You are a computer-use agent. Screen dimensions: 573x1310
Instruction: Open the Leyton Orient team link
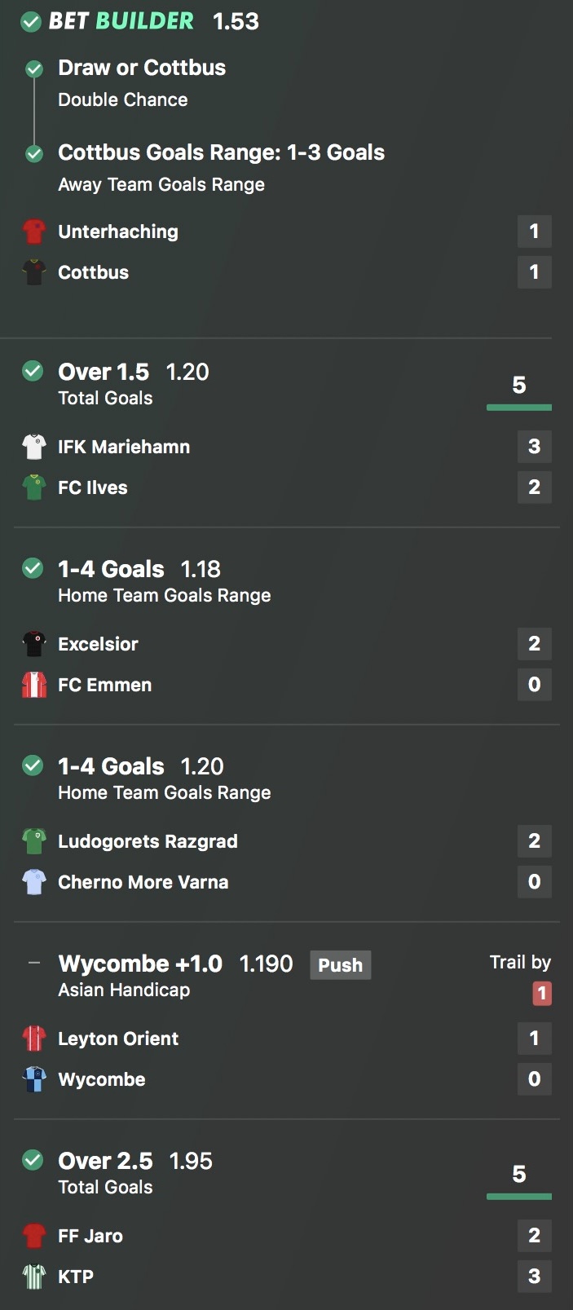tap(118, 1039)
